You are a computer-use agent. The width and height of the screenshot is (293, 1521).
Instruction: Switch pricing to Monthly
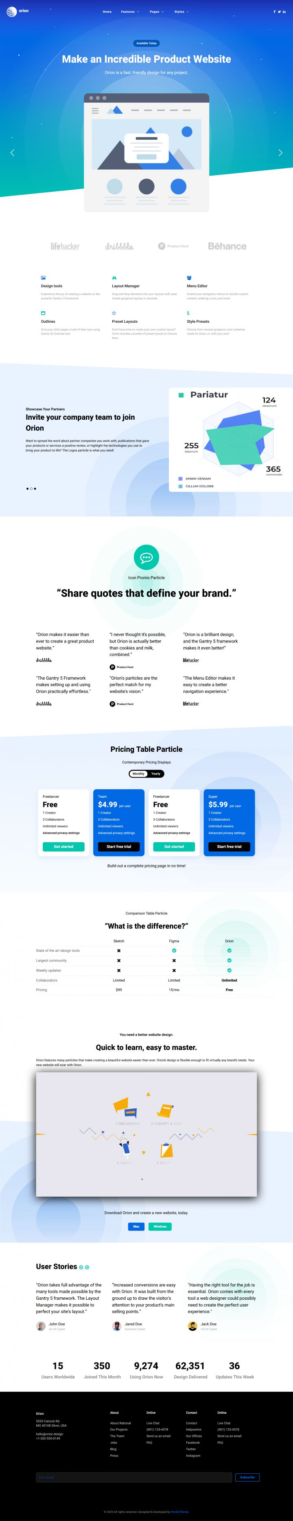coord(138,773)
